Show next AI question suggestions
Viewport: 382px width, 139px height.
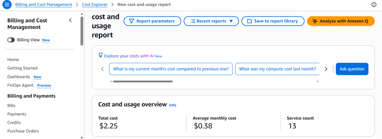[x=326, y=69]
